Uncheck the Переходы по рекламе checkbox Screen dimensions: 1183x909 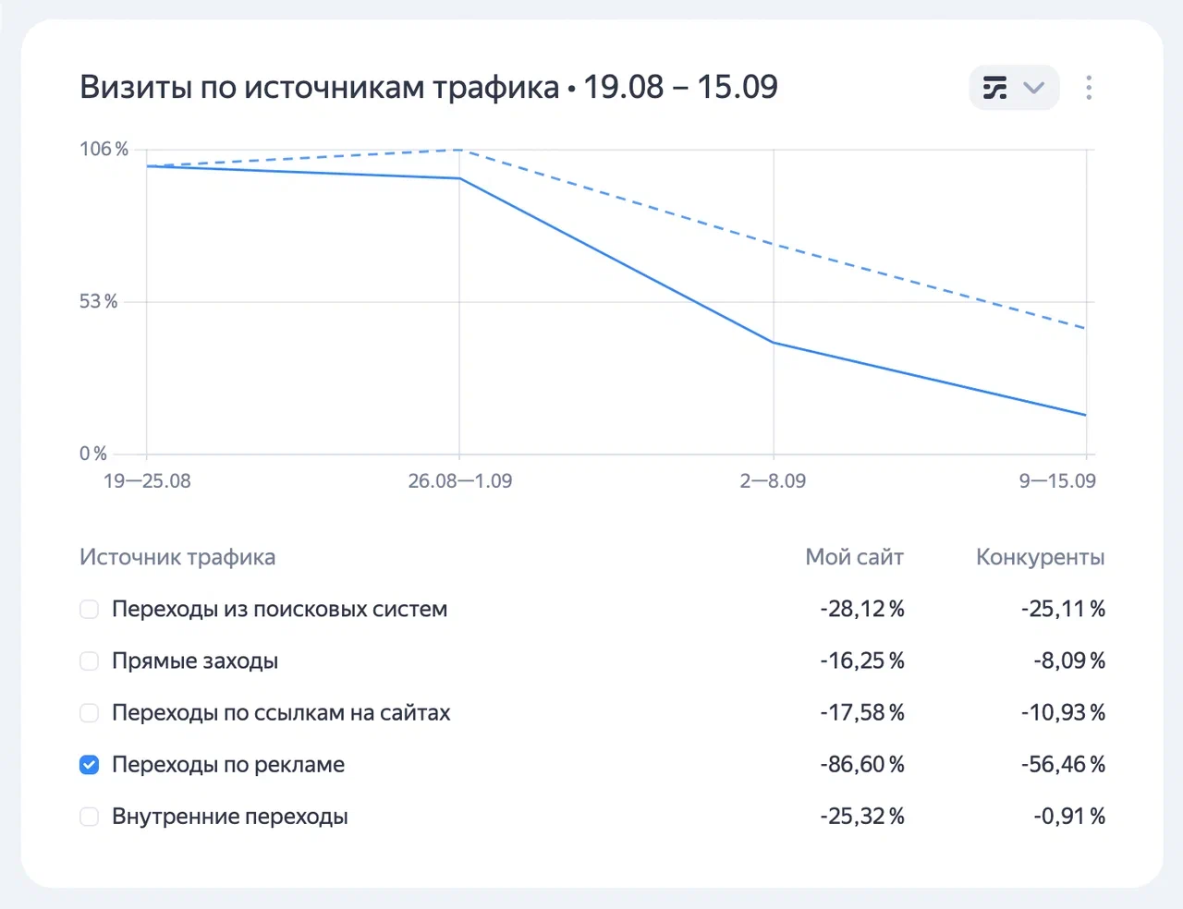90,765
